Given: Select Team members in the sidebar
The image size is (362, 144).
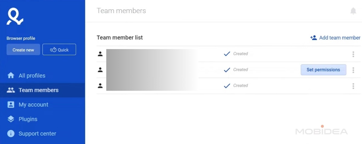Looking at the screenshot, I should click(38, 90).
